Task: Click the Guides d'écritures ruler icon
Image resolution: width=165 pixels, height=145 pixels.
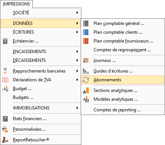Action: pyautogui.click(x=86, y=71)
